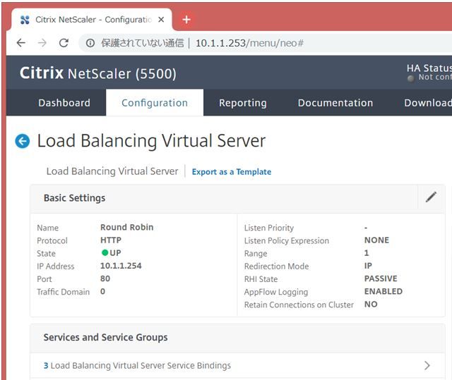Click the Redirection Mode value IP
The height and width of the screenshot is (380, 452).
click(368, 266)
